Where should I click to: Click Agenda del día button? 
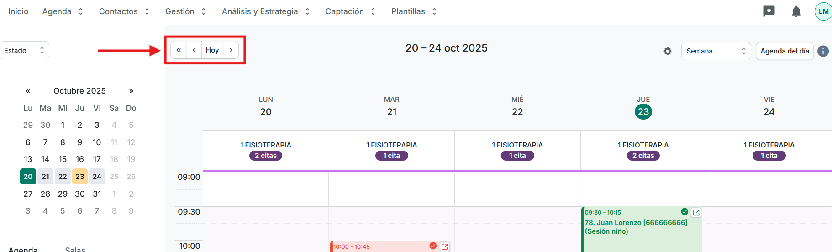(x=785, y=51)
